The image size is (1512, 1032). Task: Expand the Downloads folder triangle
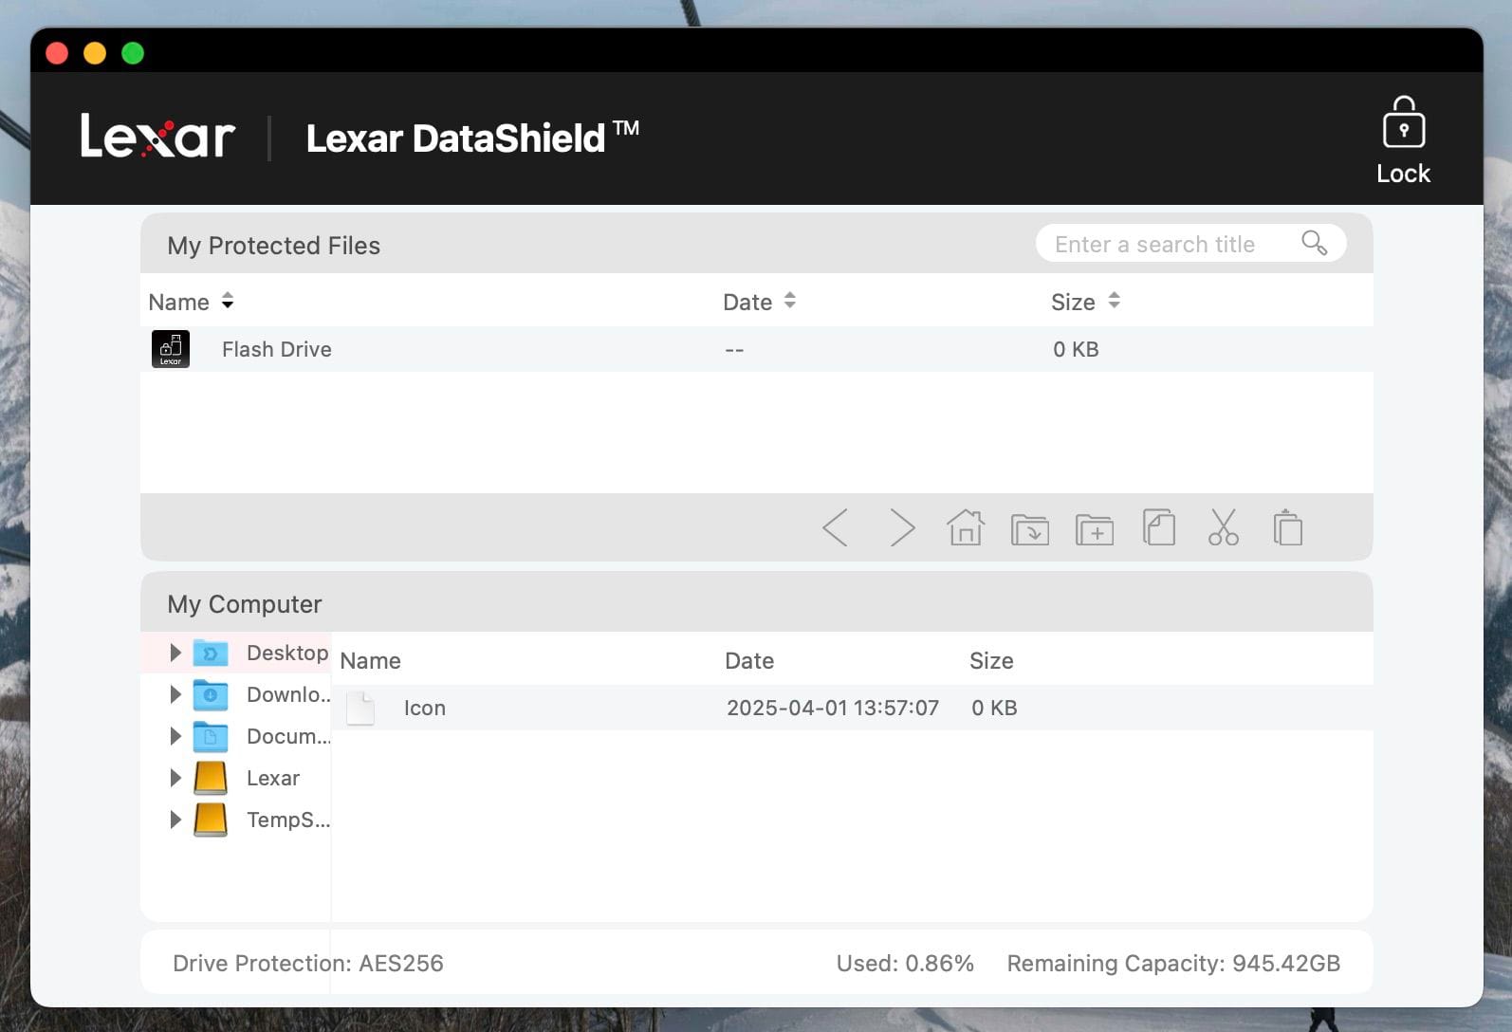(175, 694)
